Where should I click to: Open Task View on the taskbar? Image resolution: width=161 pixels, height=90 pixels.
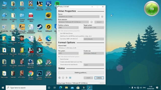[55, 88]
